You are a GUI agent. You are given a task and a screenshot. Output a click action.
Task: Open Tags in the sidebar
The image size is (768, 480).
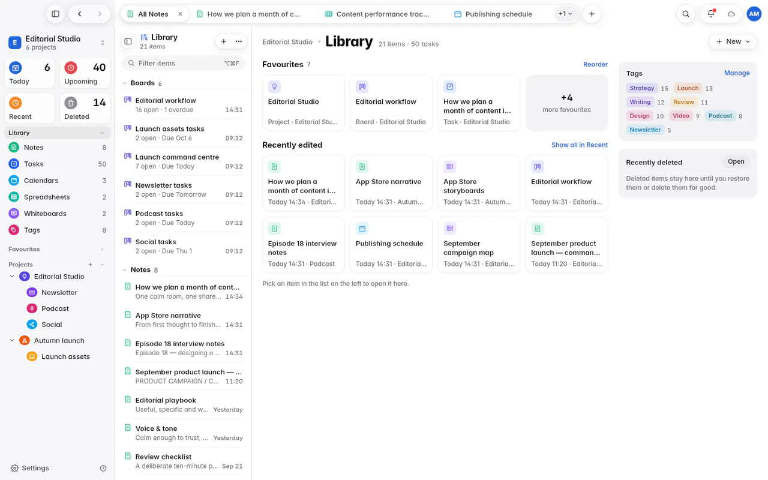[58, 230]
